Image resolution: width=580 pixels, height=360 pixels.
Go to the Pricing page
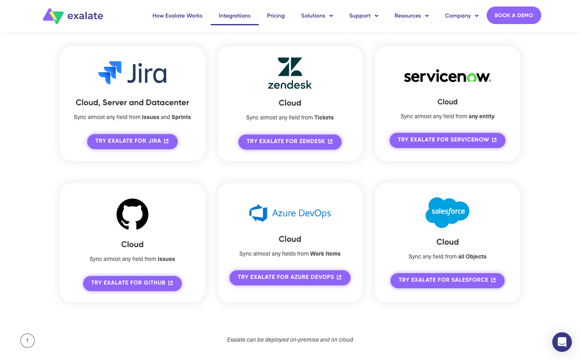(276, 16)
